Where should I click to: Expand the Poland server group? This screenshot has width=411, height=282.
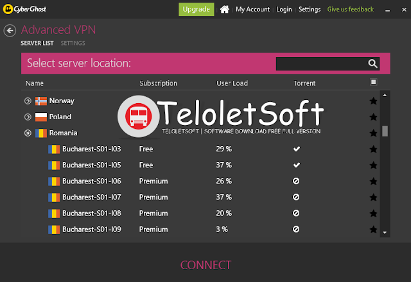[x=28, y=117]
